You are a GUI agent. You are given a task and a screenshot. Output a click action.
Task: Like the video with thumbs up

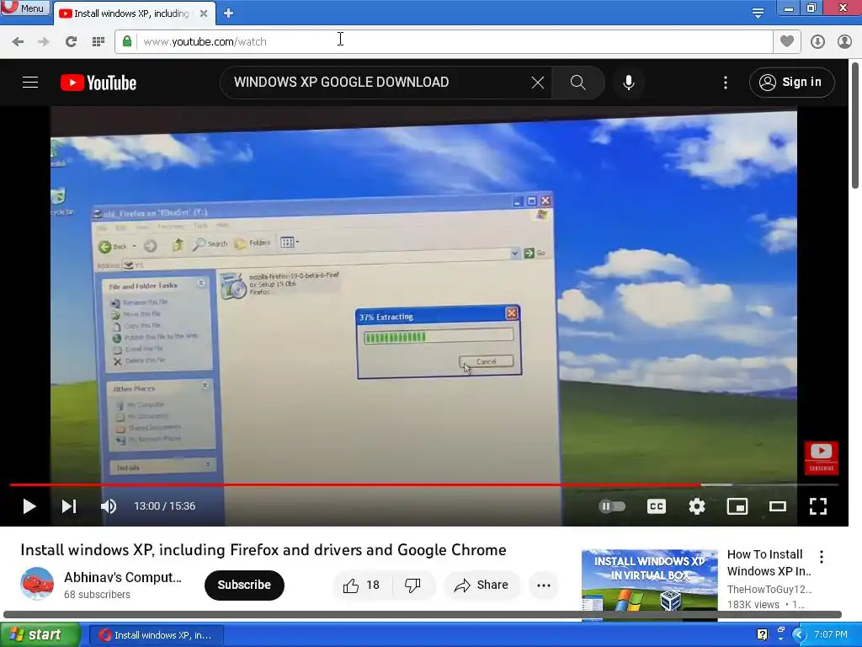pos(362,585)
